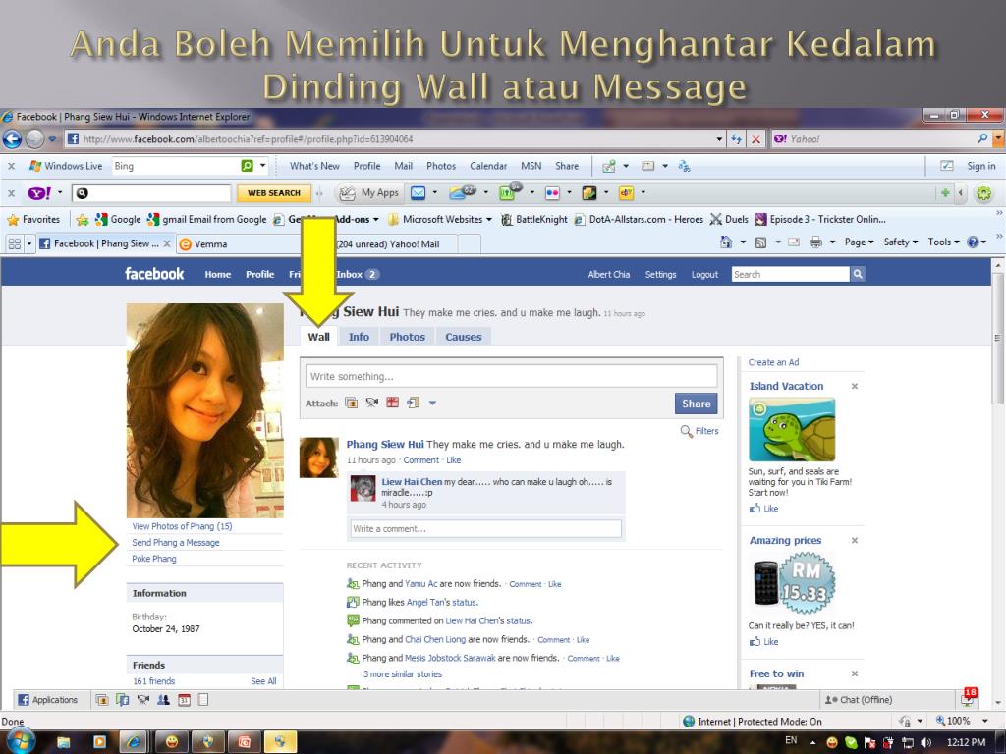Click the IE Print icon
The height and width of the screenshot is (754, 1006).
[815, 242]
